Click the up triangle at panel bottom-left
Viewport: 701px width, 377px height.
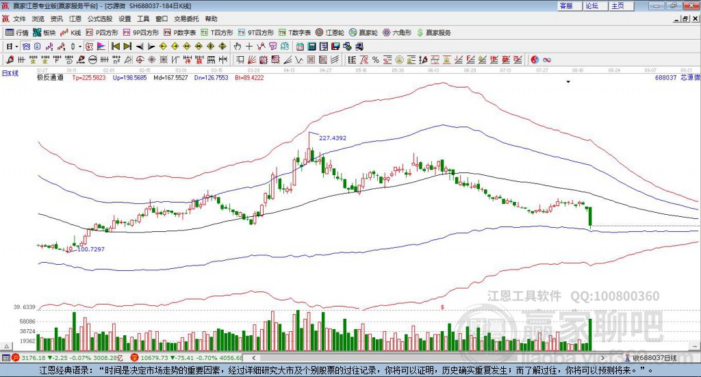click(6, 346)
